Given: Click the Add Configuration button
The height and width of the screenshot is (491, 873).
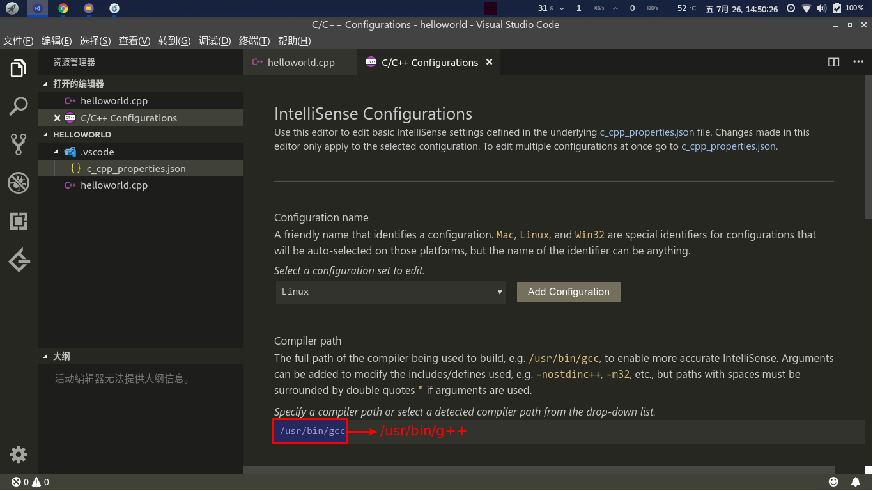Looking at the screenshot, I should (x=568, y=292).
